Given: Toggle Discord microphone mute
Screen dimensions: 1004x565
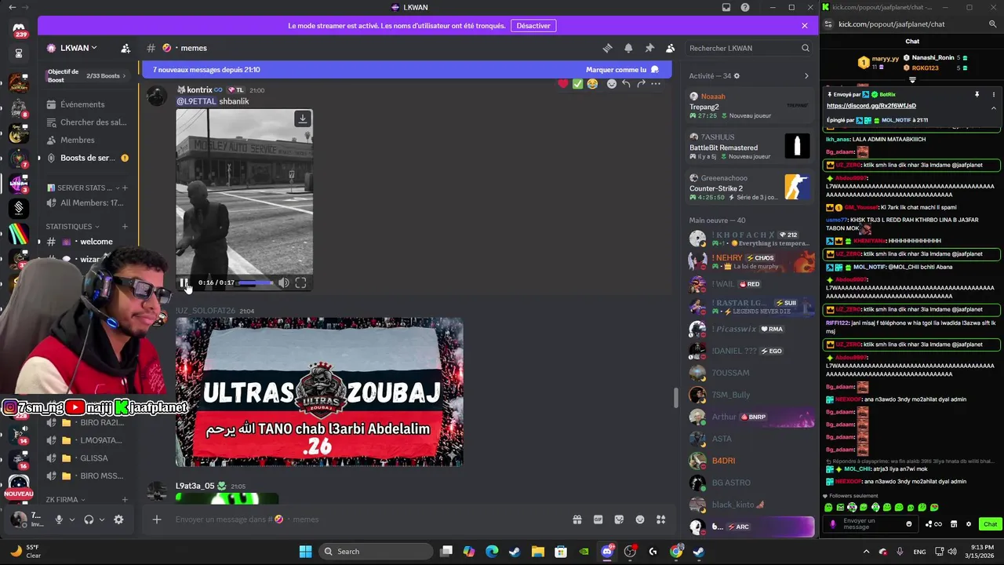Looking at the screenshot, I should point(58,519).
